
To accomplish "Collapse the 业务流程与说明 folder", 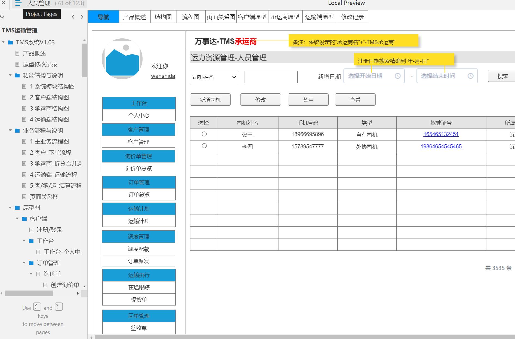I will coord(10,130).
